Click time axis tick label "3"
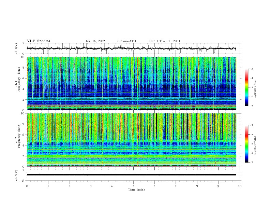Image resolution: width=270 pixels, height=209 pixels. (91, 186)
